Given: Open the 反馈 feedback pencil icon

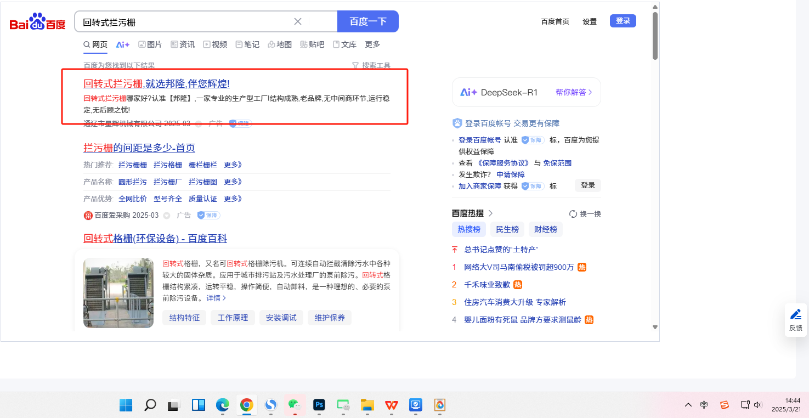Looking at the screenshot, I should 795,315.
